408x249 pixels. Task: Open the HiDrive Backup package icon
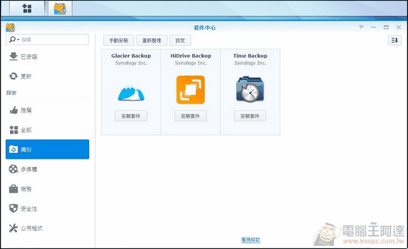tap(190, 90)
